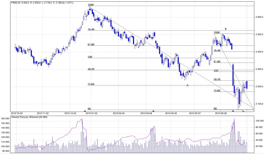
Task: Click the 100% label of the left Fibonacci grid
Action: tap(90, 5)
